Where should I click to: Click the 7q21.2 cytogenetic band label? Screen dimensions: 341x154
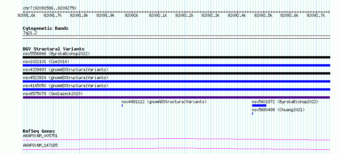coord(29,33)
